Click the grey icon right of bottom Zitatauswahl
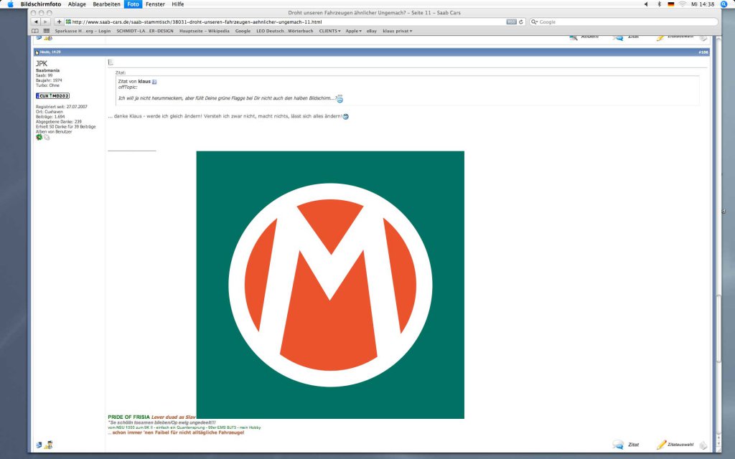Screen dimensions: 735x459 point(703,445)
